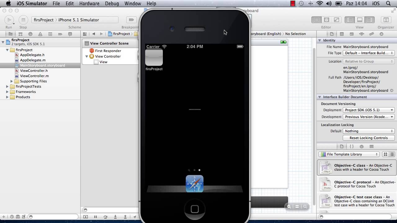Viewport: 397px width, 223px height.
Task: Switch to Version editor mode
Action: (x=336, y=20)
